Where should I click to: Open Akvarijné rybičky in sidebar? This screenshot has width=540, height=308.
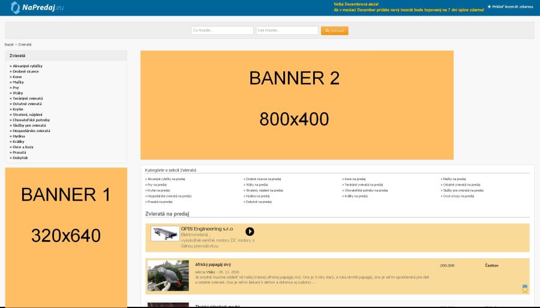(x=28, y=66)
